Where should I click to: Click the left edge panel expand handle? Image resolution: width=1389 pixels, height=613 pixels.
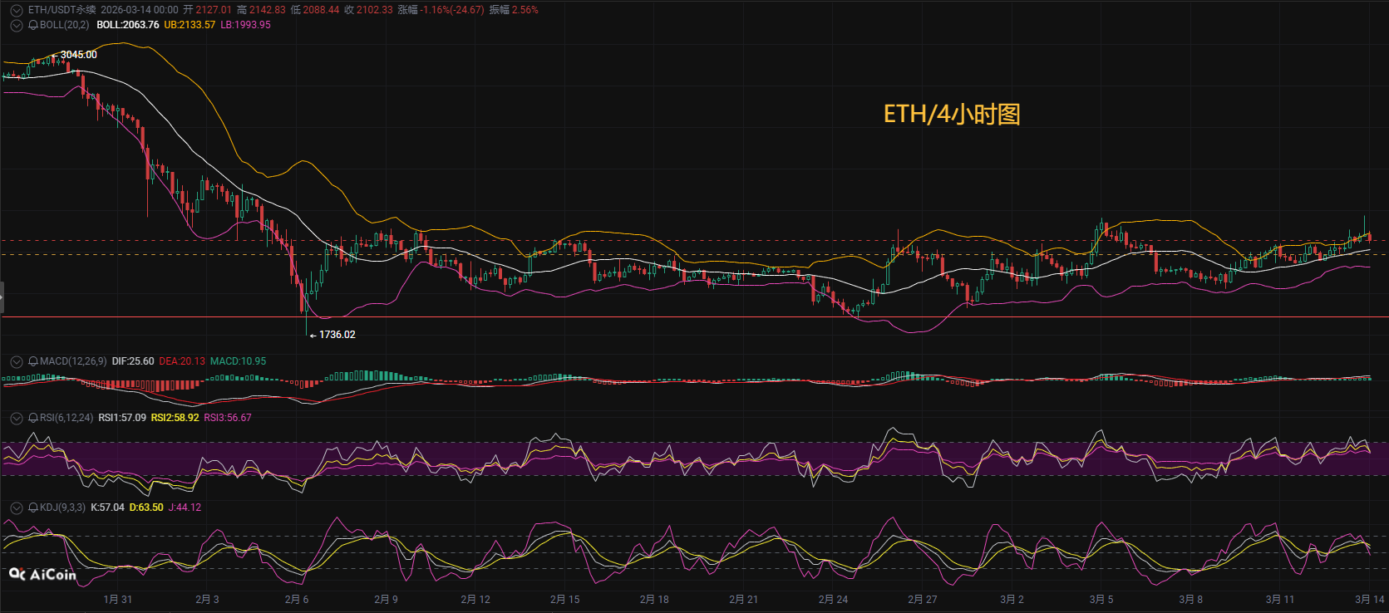tap(2, 297)
